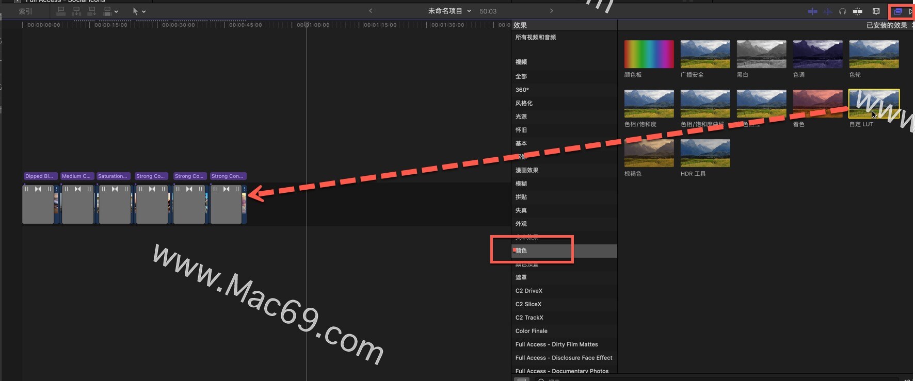This screenshot has width=915, height=381.
Task: Select the Medium C... title clip
Action: [77, 176]
